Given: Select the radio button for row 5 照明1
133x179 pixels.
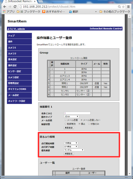Looking at the screenshot, I should pyautogui.click(x=52, y=83).
